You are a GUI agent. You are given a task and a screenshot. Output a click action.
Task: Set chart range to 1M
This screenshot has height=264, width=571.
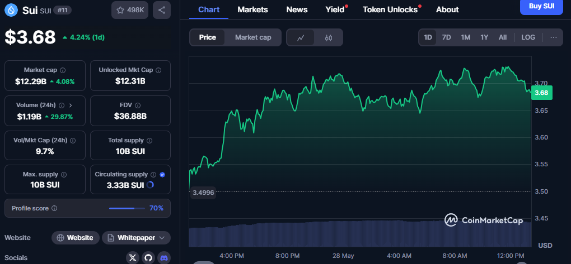465,37
